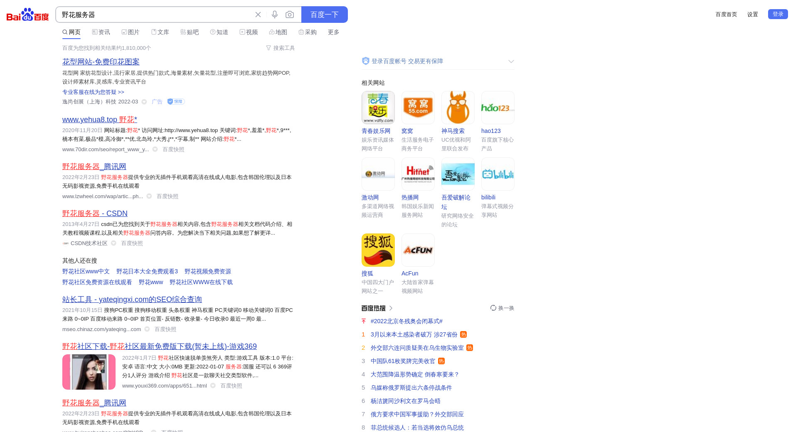Click the camera image search icon
This screenshot has height=432, width=798.
[x=290, y=15]
